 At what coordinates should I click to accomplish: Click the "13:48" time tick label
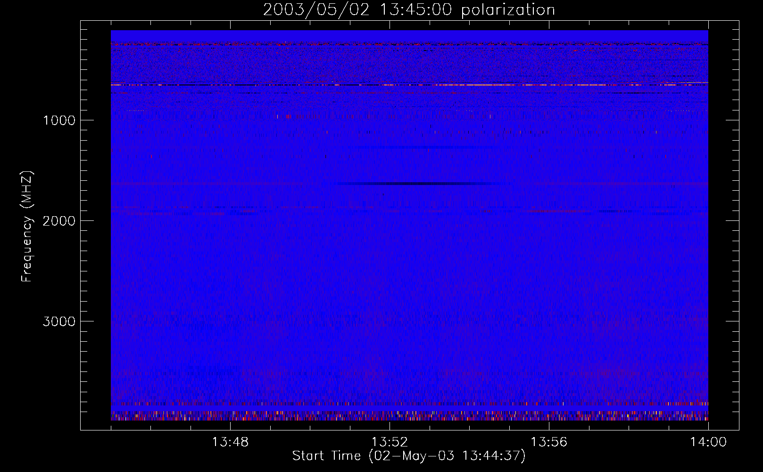pos(230,442)
